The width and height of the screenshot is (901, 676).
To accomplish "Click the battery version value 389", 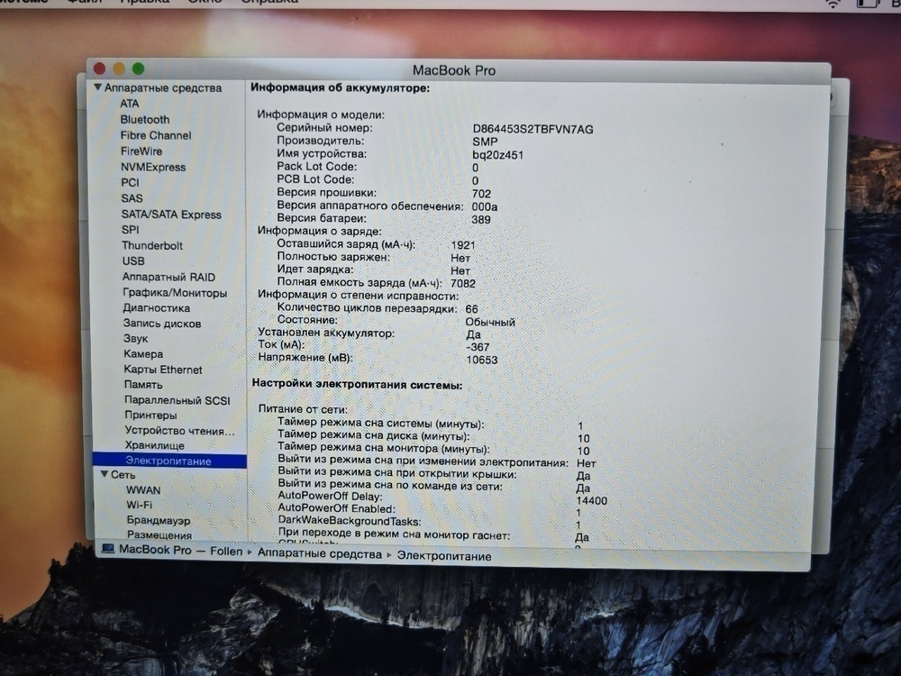I will (481, 220).
